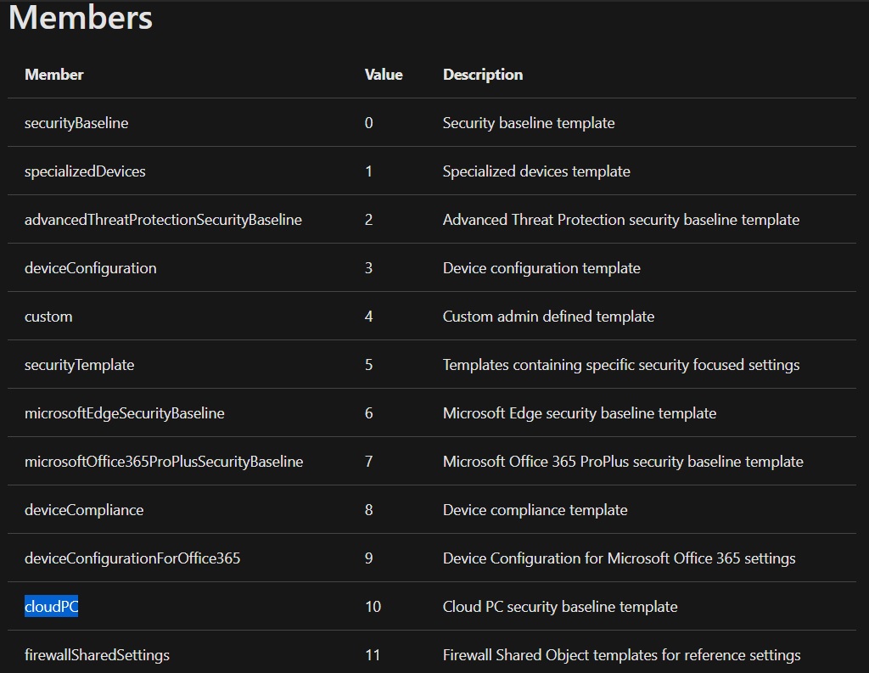Click the firewallSharedSettings member name
This screenshot has height=673, width=869.
(x=97, y=655)
